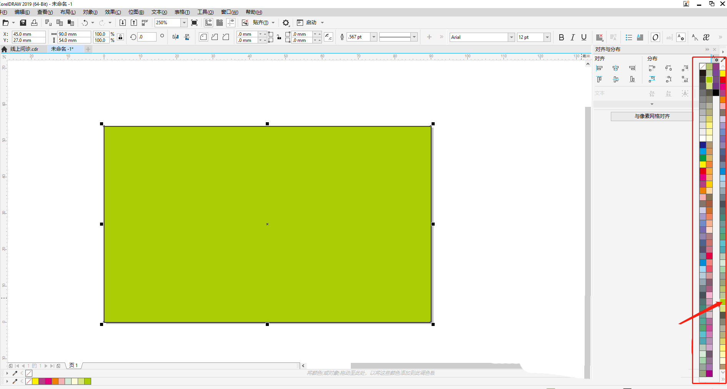Enable bold formatting for text
This screenshot has height=389, width=727.
561,37
